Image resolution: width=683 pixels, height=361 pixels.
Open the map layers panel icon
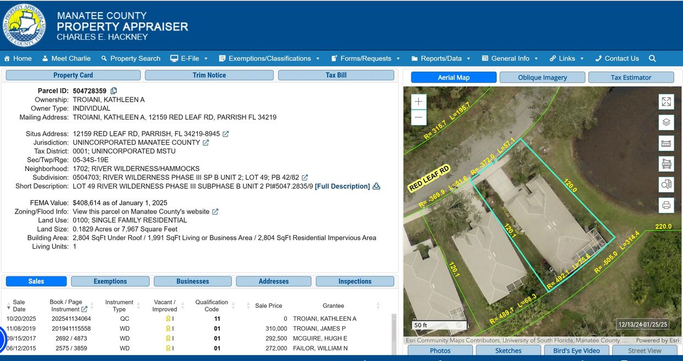coord(666,122)
